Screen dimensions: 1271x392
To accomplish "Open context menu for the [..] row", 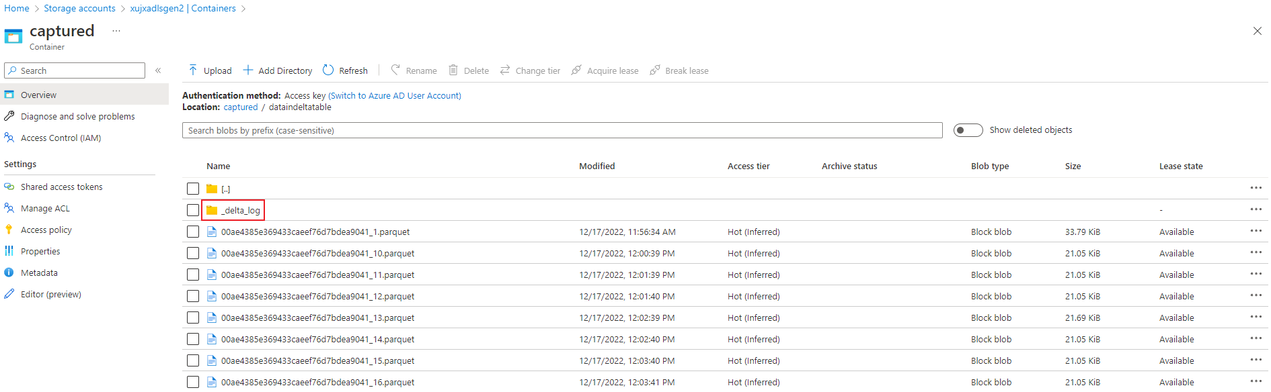I will click(1256, 188).
